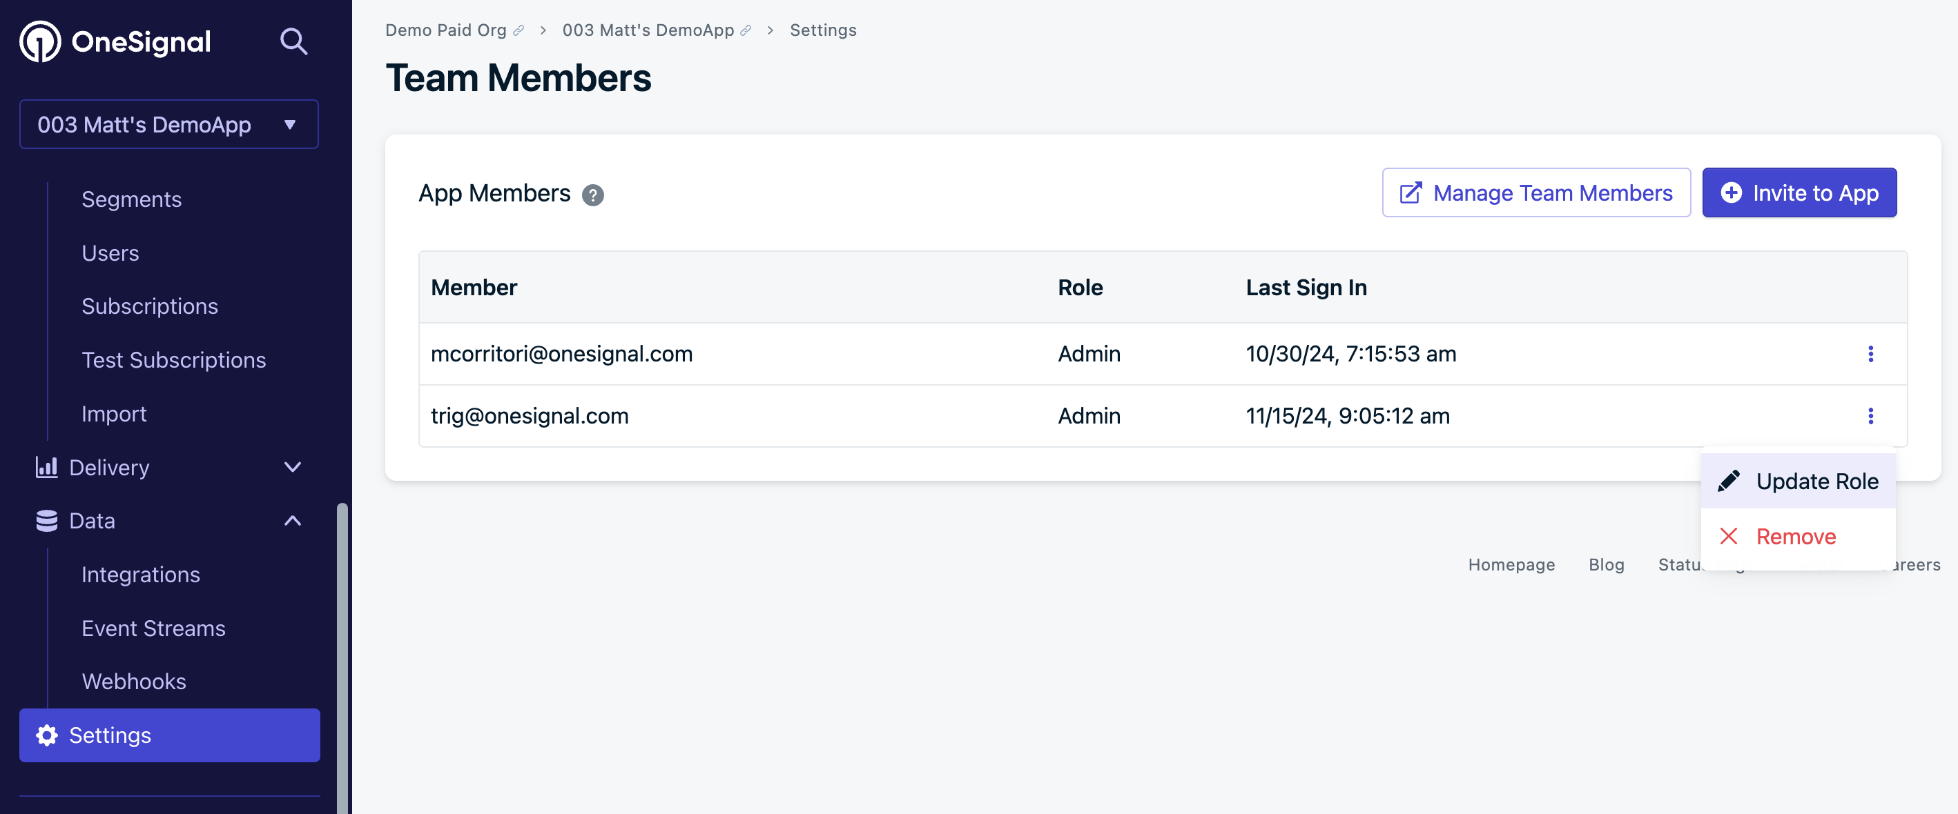Click external link icon in Manage Team Members
This screenshot has width=1958, height=814.
coord(1411,193)
